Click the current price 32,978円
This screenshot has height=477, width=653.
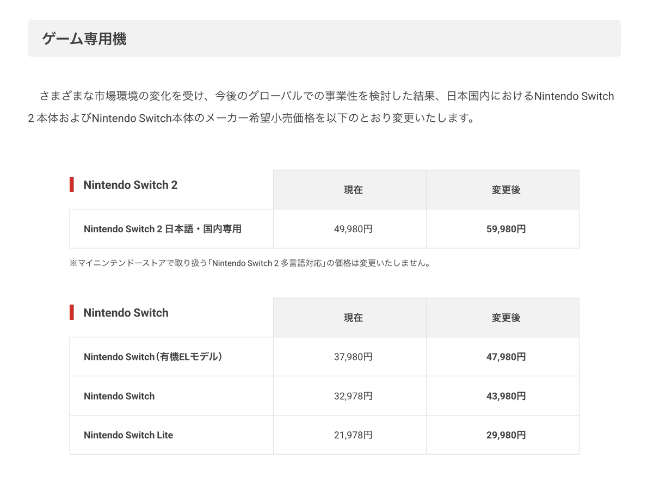click(x=353, y=396)
